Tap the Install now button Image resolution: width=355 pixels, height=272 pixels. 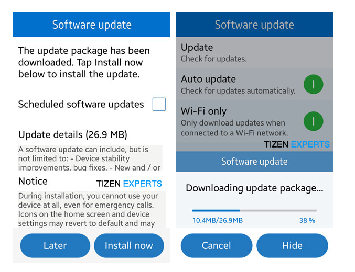point(129,246)
